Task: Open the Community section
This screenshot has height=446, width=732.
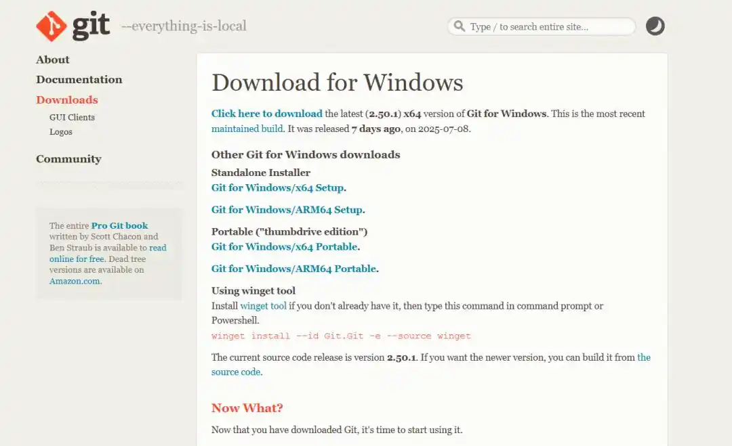Action: 68,159
